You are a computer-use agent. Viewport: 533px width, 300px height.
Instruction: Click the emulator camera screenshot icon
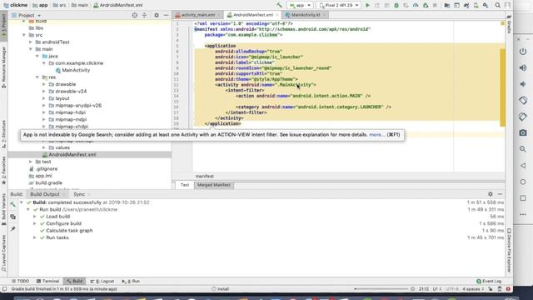coord(523,132)
